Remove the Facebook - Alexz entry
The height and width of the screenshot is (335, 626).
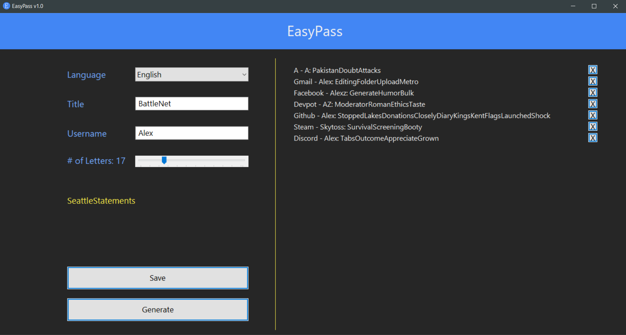tap(593, 93)
